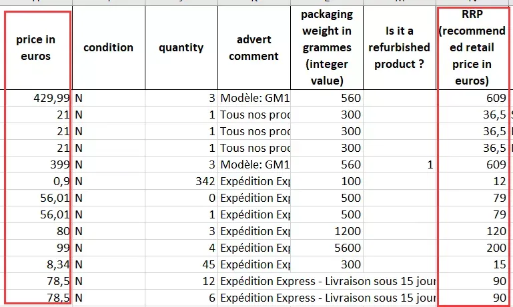This screenshot has width=513, height=307.
Task: Click the price cell showing 8,34
Action: (36, 264)
